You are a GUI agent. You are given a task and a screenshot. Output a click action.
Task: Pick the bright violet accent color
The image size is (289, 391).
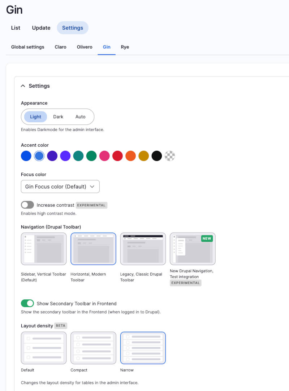tap(65, 156)
